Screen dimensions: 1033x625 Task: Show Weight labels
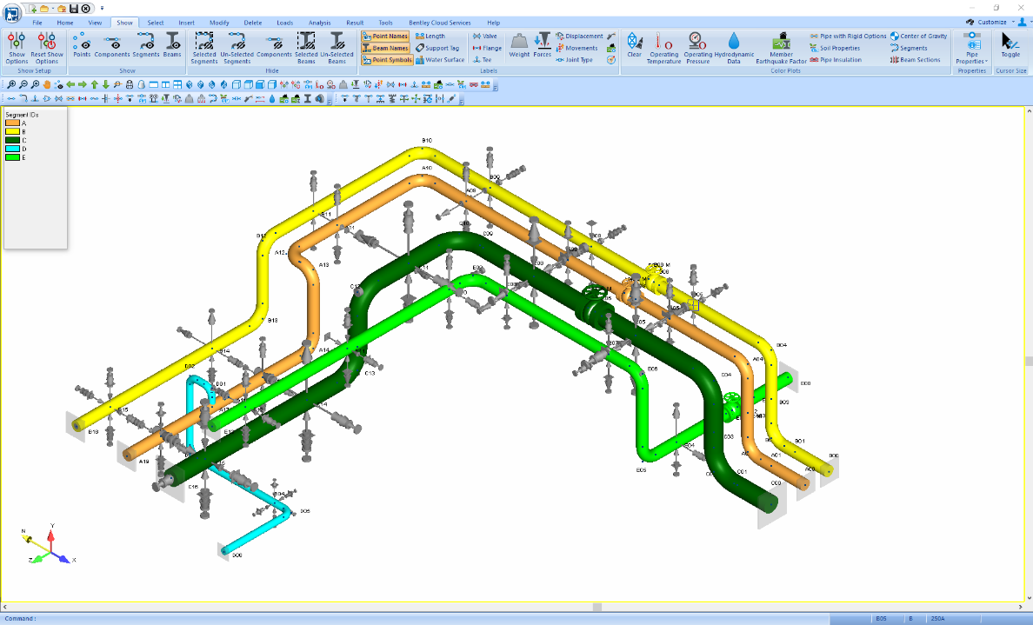pyautogui.click(x=519, y=45)
